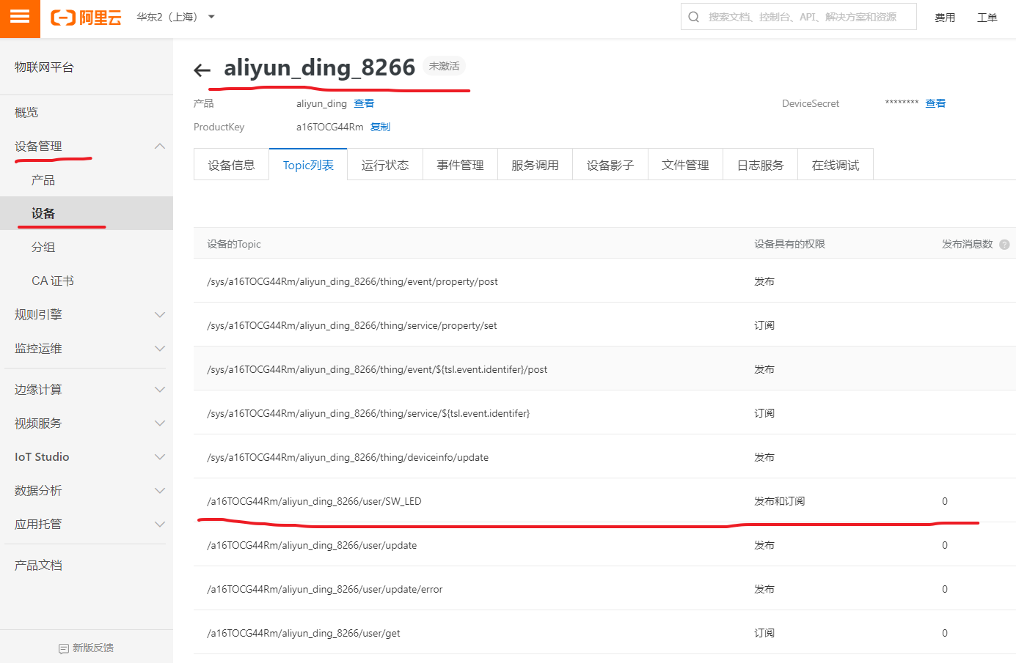This screenshot has width=1016, height=663.
Task: Open the 运行状态 tab
Action: pyautogui.click(x=385, y=165)
